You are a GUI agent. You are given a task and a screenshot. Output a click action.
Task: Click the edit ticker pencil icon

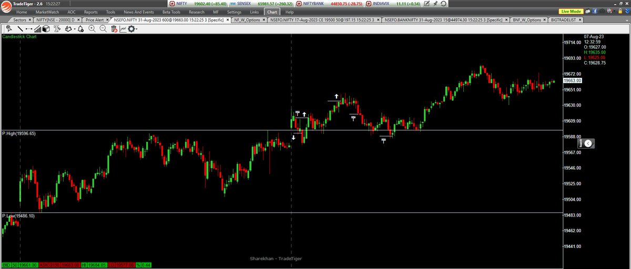click(427, 3)
